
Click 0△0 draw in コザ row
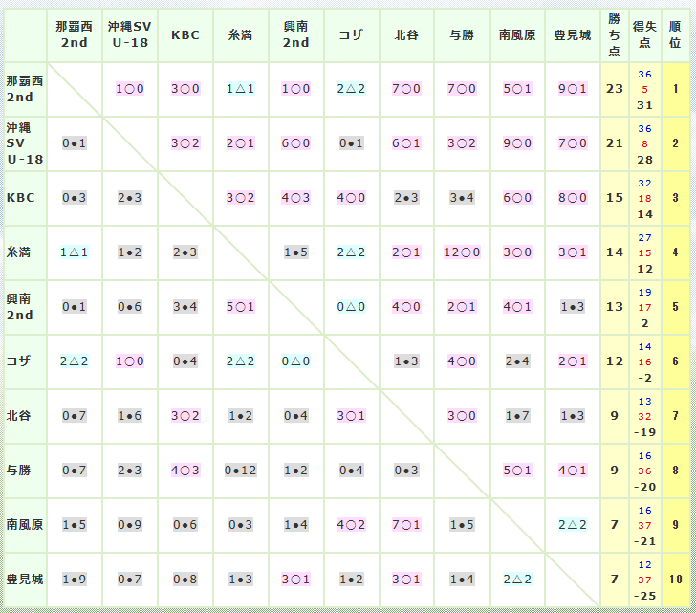click(x=296, y=361)
